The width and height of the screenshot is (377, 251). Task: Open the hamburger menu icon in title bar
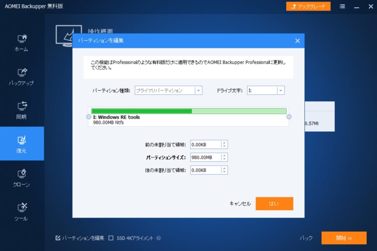tap(342, 7)
